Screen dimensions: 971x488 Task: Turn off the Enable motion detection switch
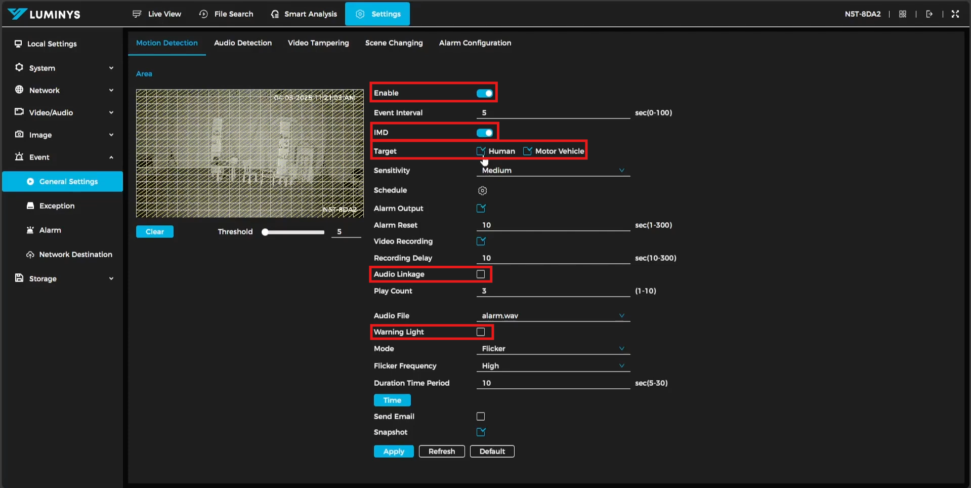click(484, 93)
